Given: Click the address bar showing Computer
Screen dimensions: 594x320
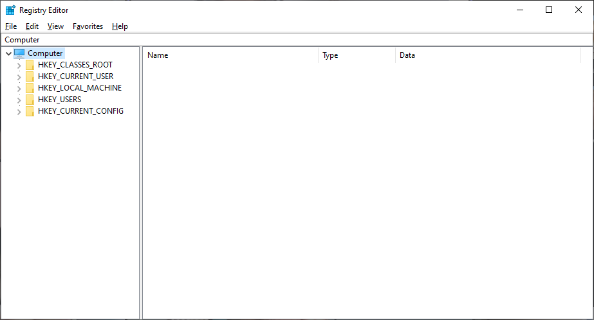Looking at the screenshot, I should point(297,40).
